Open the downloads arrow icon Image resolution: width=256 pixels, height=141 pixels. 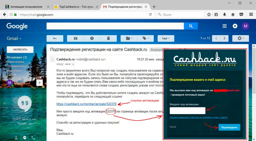(225, 15)
